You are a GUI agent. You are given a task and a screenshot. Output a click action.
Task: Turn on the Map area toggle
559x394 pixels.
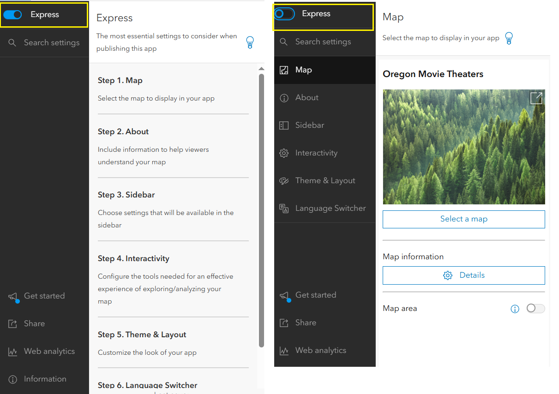point(535,308)
